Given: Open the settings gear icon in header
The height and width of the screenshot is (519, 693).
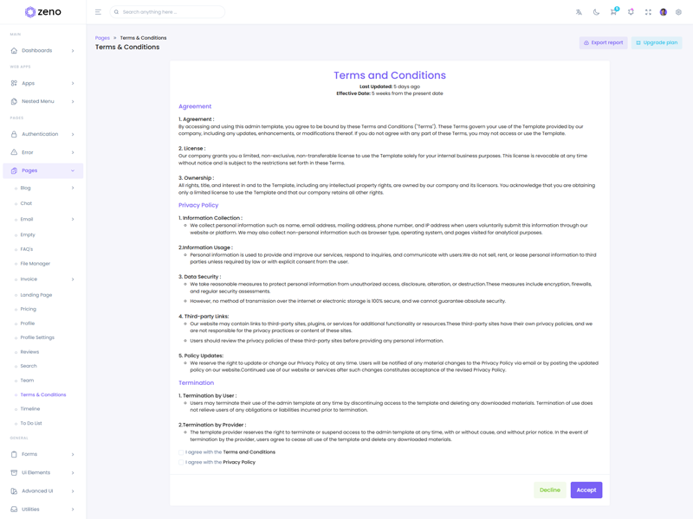Looking at the screenshot, I should point(678,12).
